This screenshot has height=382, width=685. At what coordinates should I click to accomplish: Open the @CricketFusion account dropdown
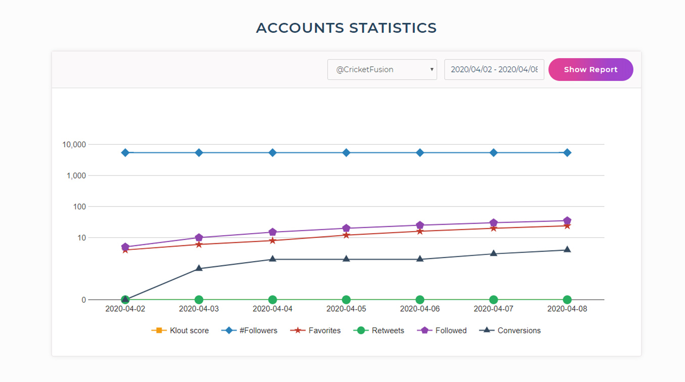(x=382, y=69)
